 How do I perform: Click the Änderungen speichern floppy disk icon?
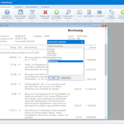pos(20,12)
